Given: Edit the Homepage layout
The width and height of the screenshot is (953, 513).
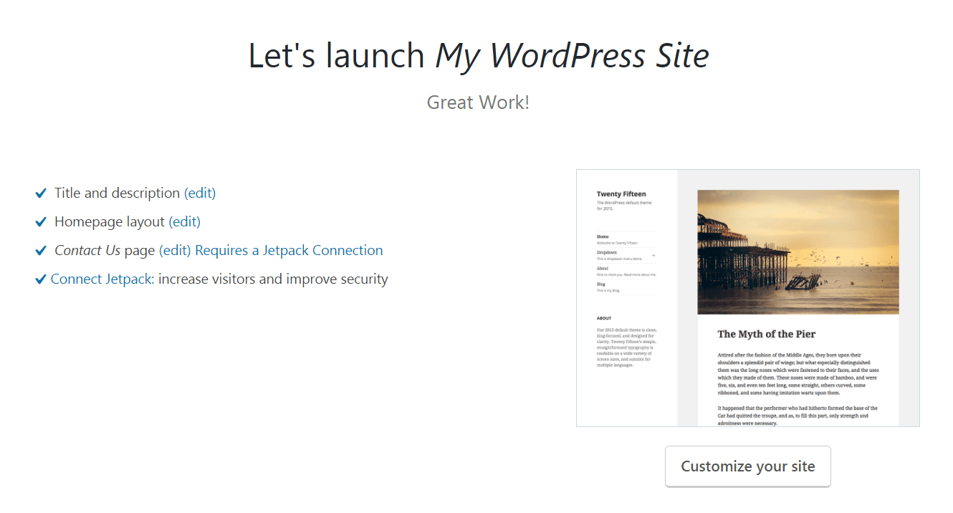Looking at the screenshot, I should pos(184,221).
